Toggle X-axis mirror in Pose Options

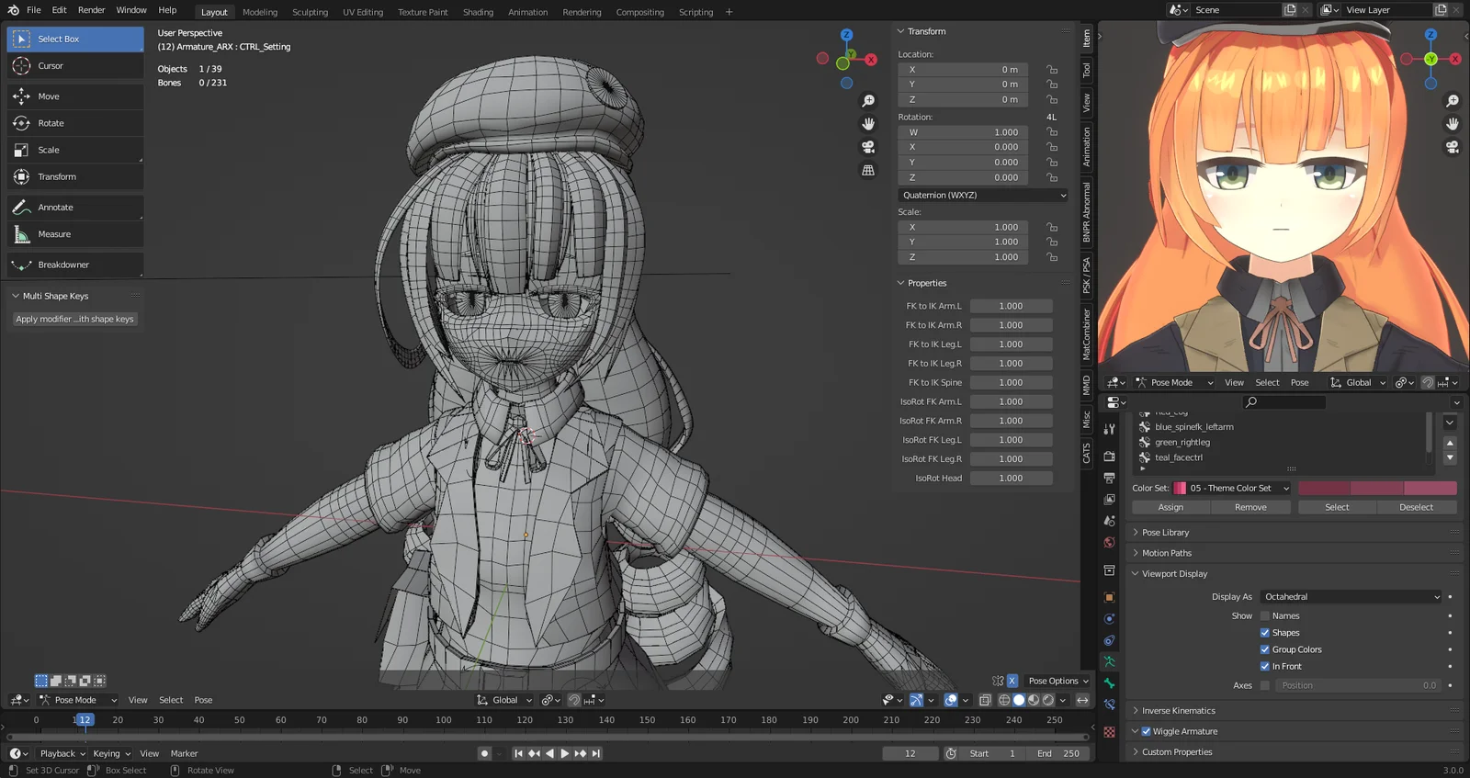tap(1012, 681)
